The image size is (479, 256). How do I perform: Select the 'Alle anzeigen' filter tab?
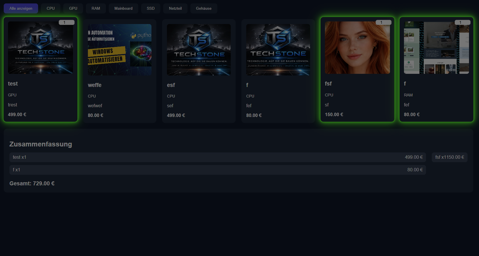pos(21,9)
